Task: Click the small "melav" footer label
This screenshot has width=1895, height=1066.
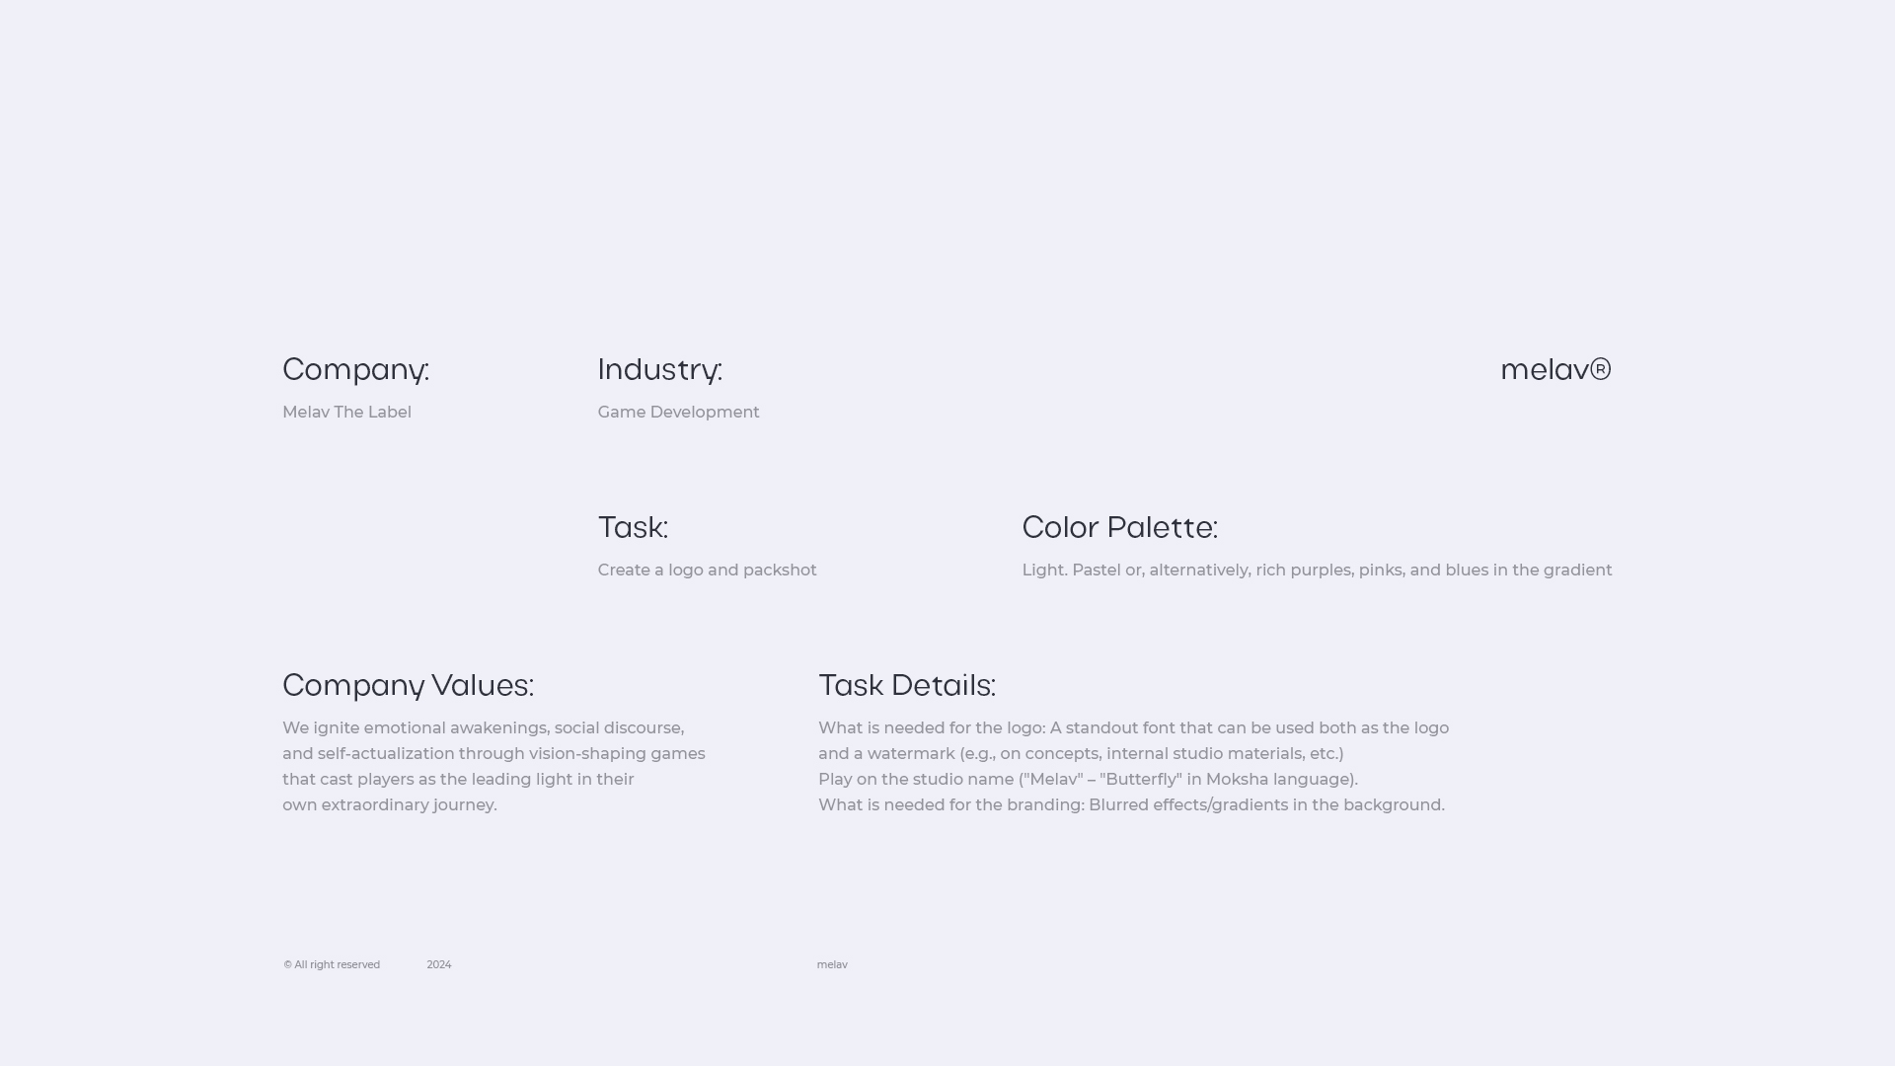Action: click(832, 965)
